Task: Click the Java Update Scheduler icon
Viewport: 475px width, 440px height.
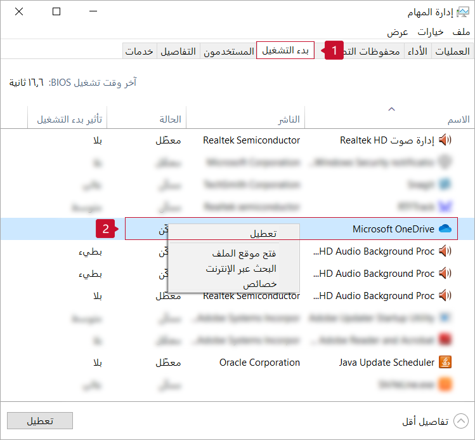Action: (445, 363)
